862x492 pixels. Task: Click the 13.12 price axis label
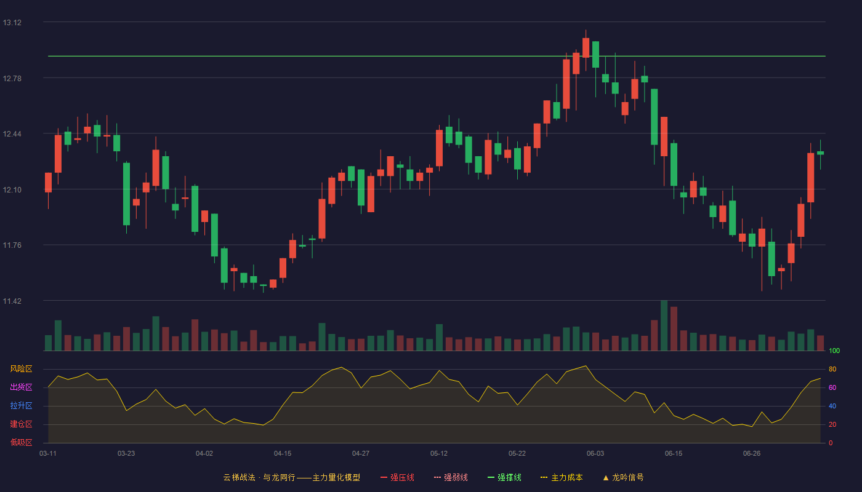(x=12, y=23)
